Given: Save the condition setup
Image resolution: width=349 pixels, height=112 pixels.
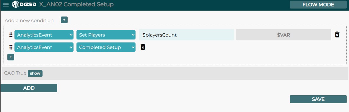Looking at the screenshot, I should pyautogui.click(x=318, y=99).
